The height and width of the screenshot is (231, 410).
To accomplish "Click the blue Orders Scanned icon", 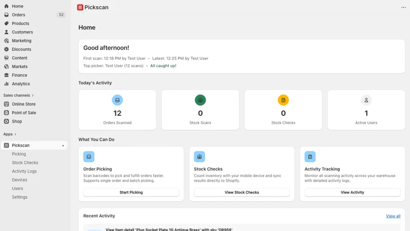I will click(x=117, y=100).
